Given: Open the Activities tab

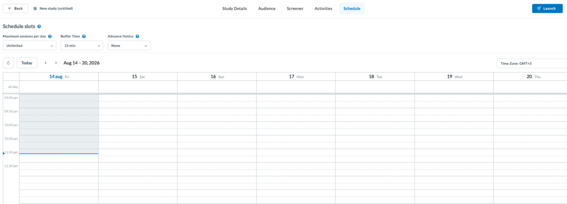Looking at the screenshot, I should [323, 8].
